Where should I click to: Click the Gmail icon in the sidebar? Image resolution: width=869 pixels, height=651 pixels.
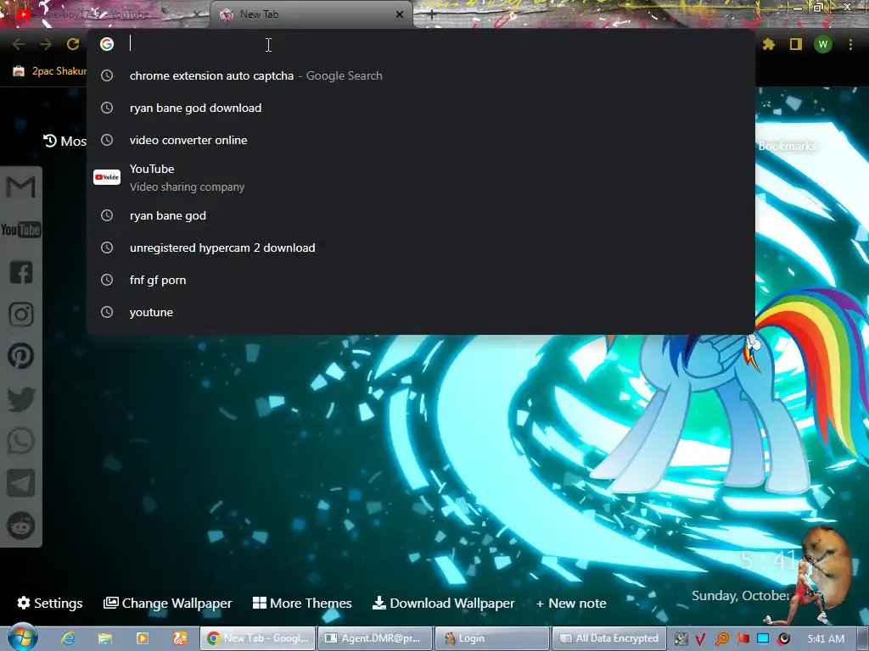[21, 186]
